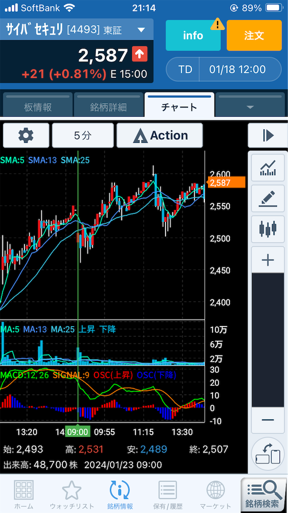Tap the 13:30 time axis label

182,432
